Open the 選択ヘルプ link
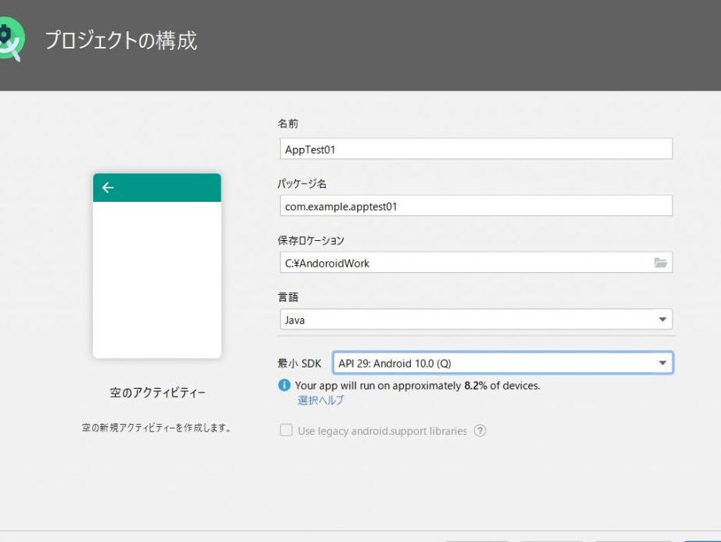 [320, 400]
